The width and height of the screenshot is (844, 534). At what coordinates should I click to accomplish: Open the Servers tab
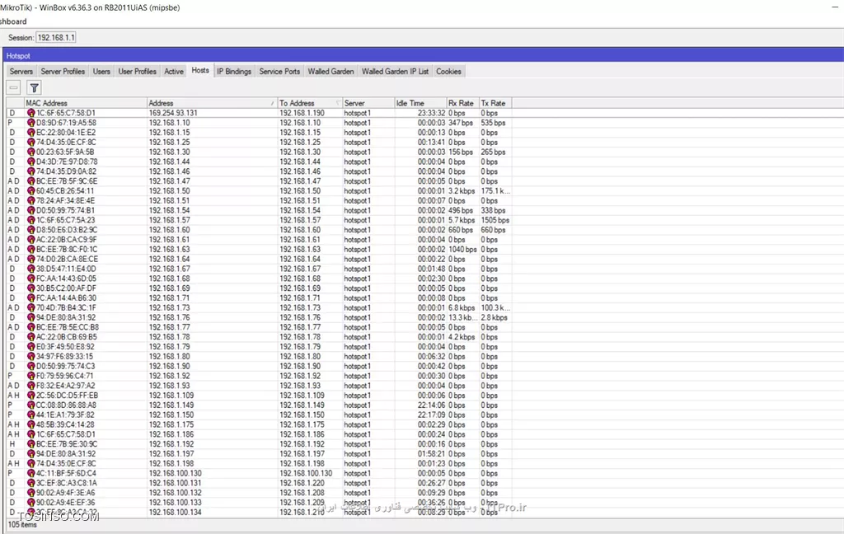(x=21, y=71)
